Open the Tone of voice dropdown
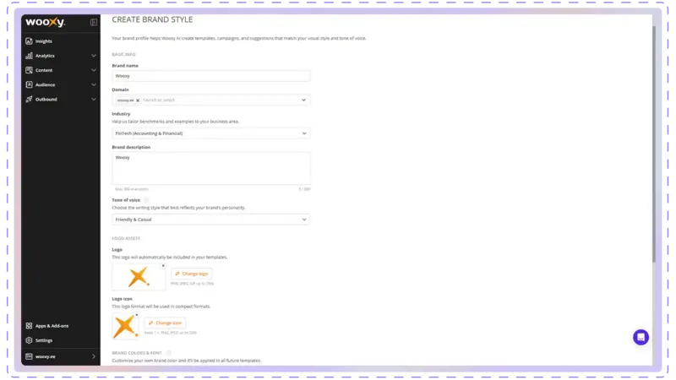This screenshot has width=676, height=380. click(x=210, y=220)
